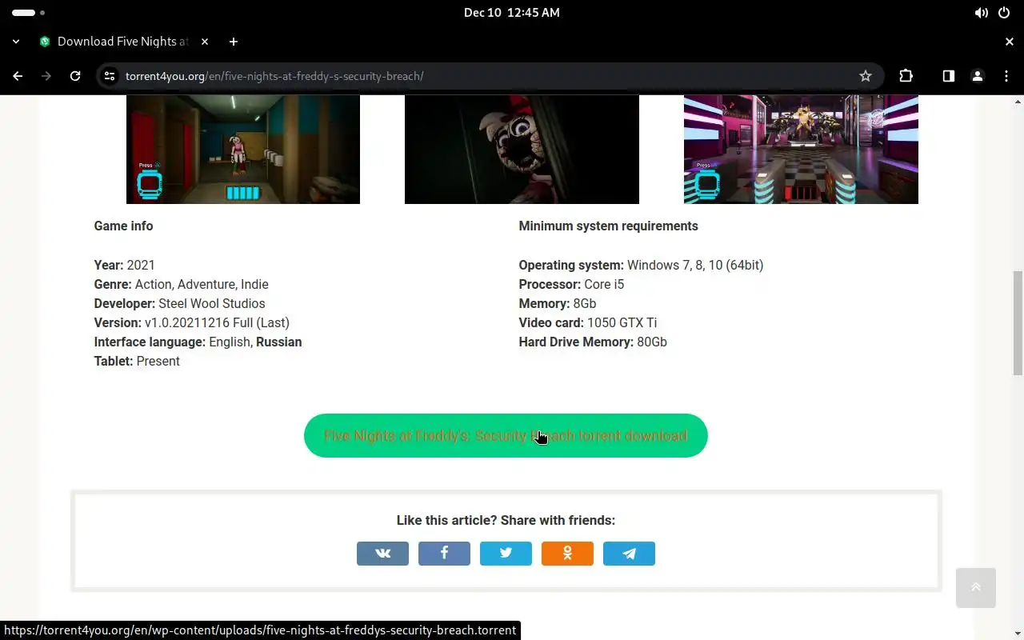
Task: Click the "Game info" heading
Action: pos(123,226)
